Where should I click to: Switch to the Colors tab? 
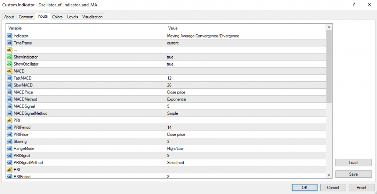click(57, 17)
